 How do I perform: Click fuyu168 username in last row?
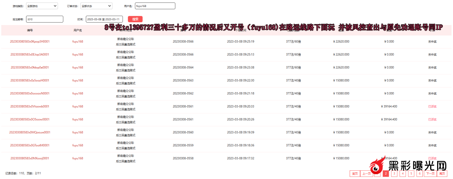click(x=78, y=158)
